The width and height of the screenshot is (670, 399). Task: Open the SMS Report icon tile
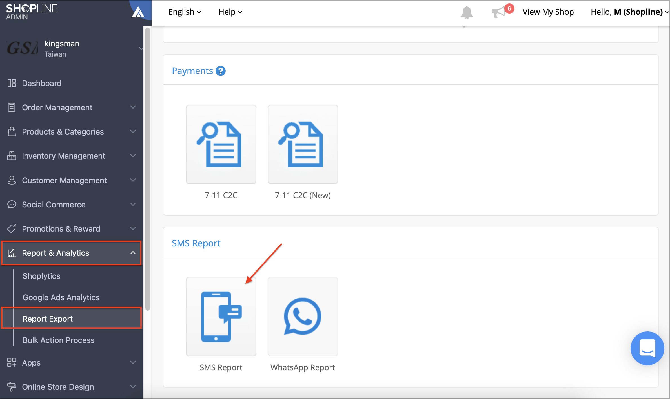click(221, 317)
